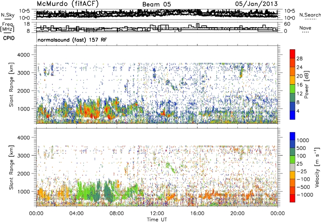The width and height of the screenshot is (321, 222).
Task: Click the 12:00 time tick label
Action: click(157, 214)
